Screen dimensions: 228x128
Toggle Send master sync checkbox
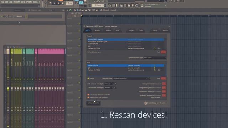point(88,52)
